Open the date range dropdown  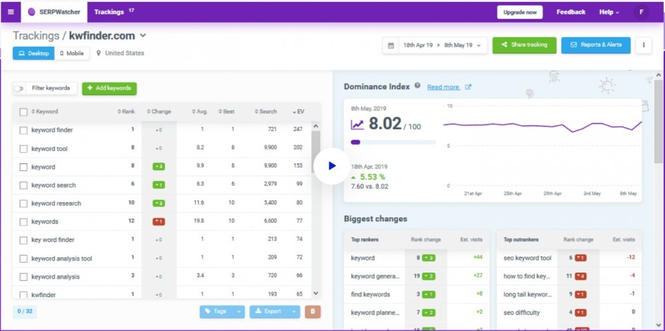[443, 45]
